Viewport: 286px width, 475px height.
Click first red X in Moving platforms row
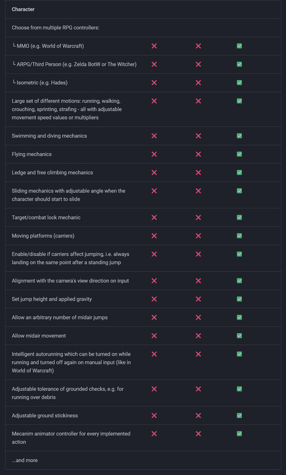154,236
